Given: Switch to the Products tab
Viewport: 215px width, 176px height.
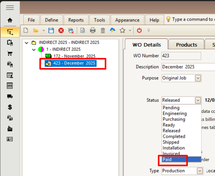Looking at the screenshot, I should [186, 45].
